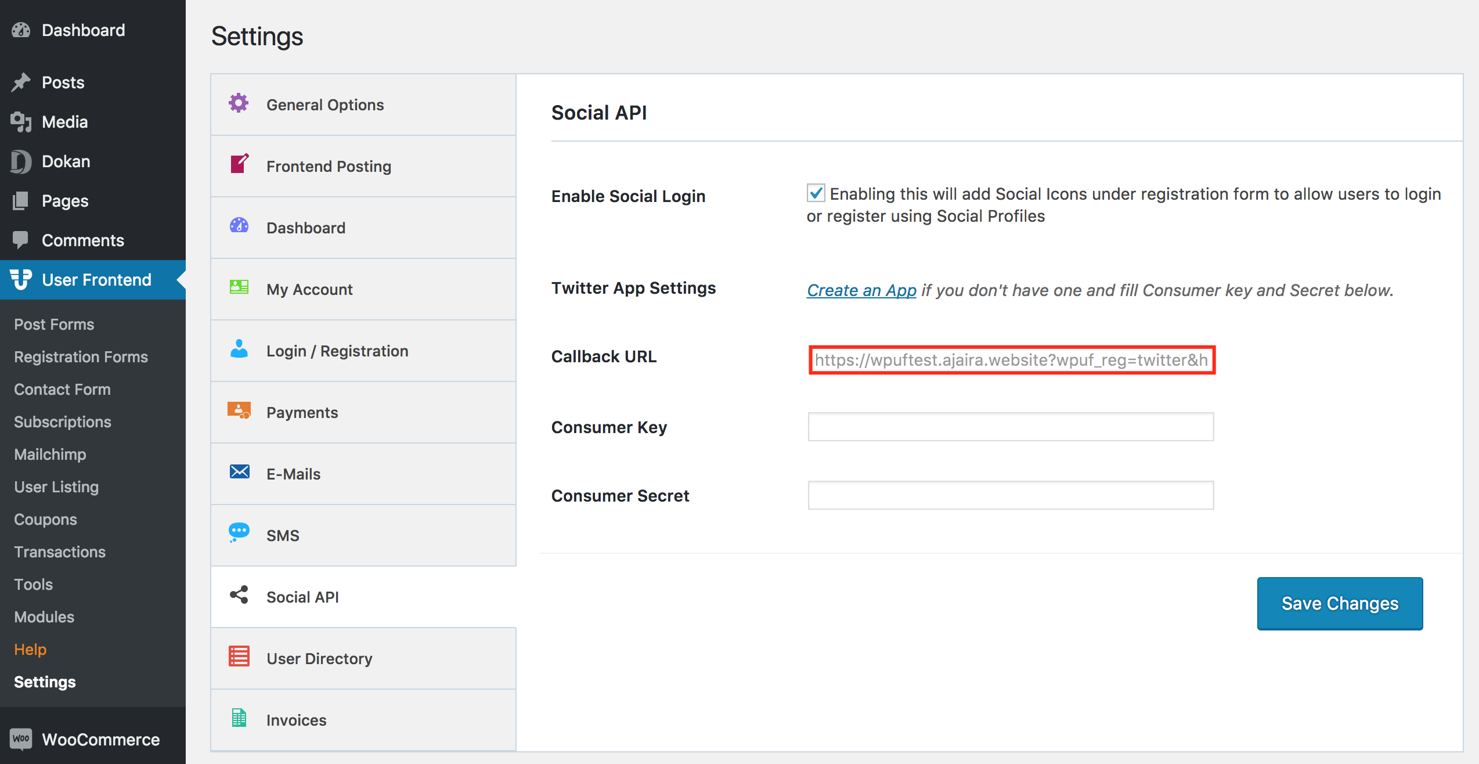Image resolution: width=1479 pixels, height=764 pixels.
Task: Click the SMS chat bubble icon
Action: point(238,534)
